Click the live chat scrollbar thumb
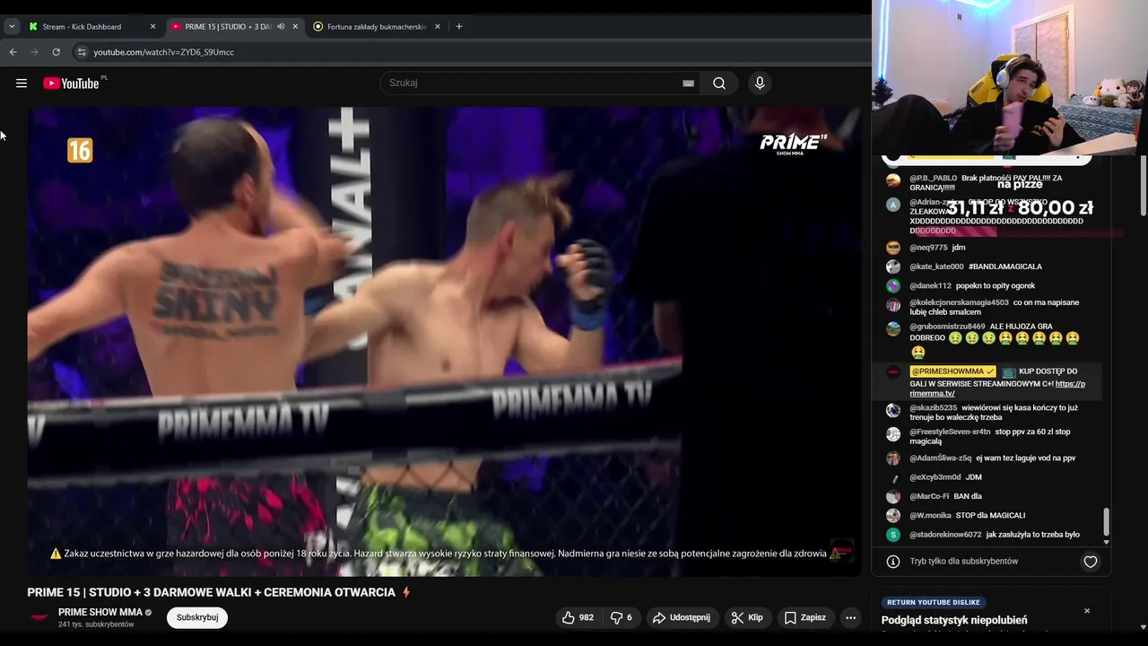The width and height of the screenshot is (1148, 646). (x=1106, y=520)
